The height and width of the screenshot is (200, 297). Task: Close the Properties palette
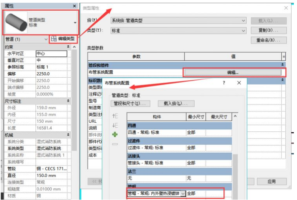[74, 6]
